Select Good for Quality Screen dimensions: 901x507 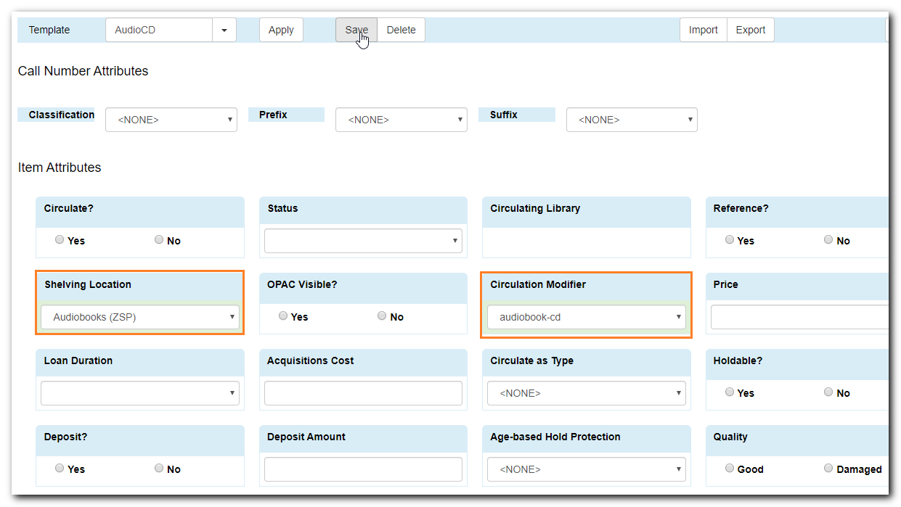coord(730,469)
